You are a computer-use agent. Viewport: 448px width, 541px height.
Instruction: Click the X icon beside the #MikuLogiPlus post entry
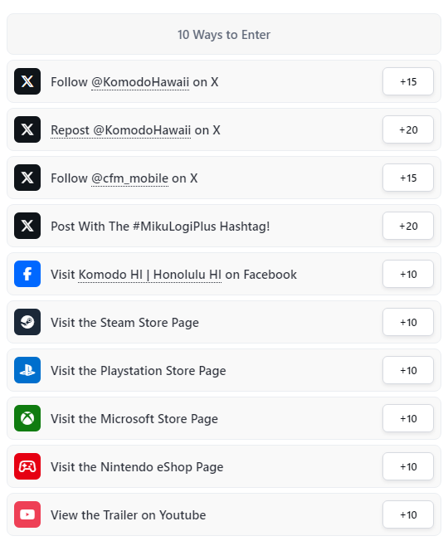tap(27, 226)
